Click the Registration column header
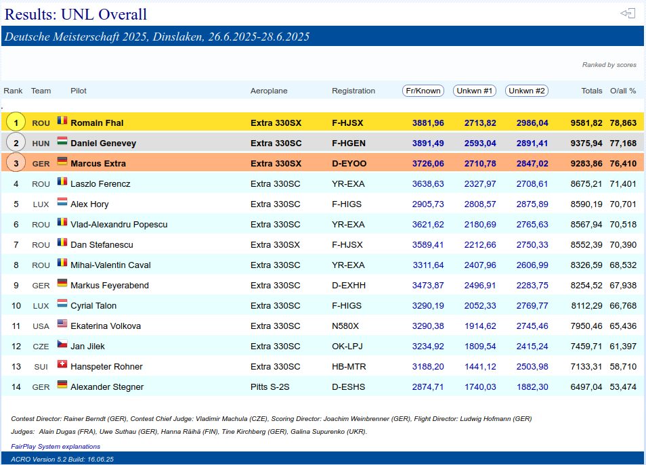This screenshot has height=465, width=646. (x=353, y=91)
